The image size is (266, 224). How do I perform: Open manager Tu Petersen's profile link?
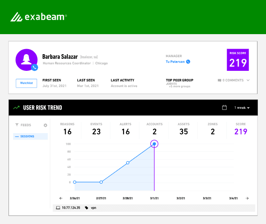click(x=175, y=61)
